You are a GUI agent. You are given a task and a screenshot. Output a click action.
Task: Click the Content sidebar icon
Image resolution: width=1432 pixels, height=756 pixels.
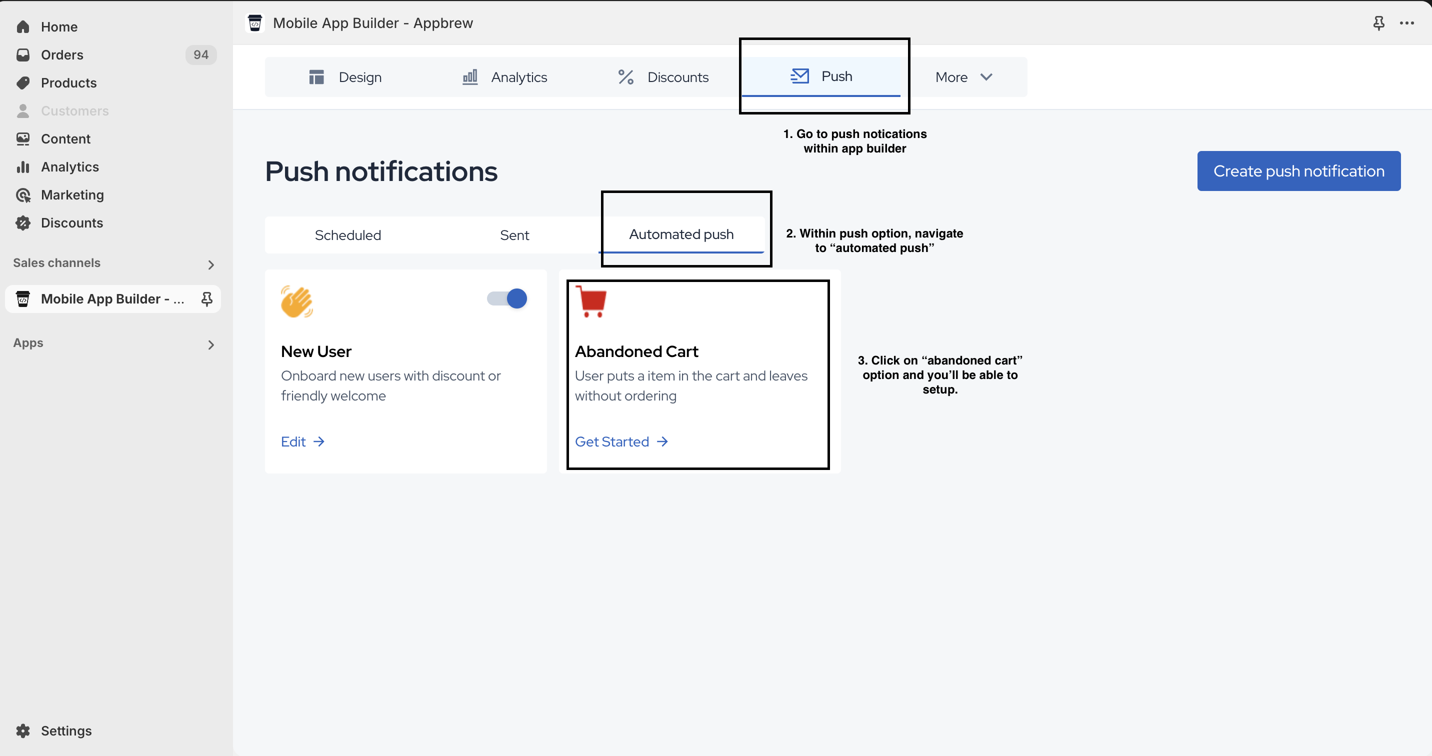coord(23,138)
